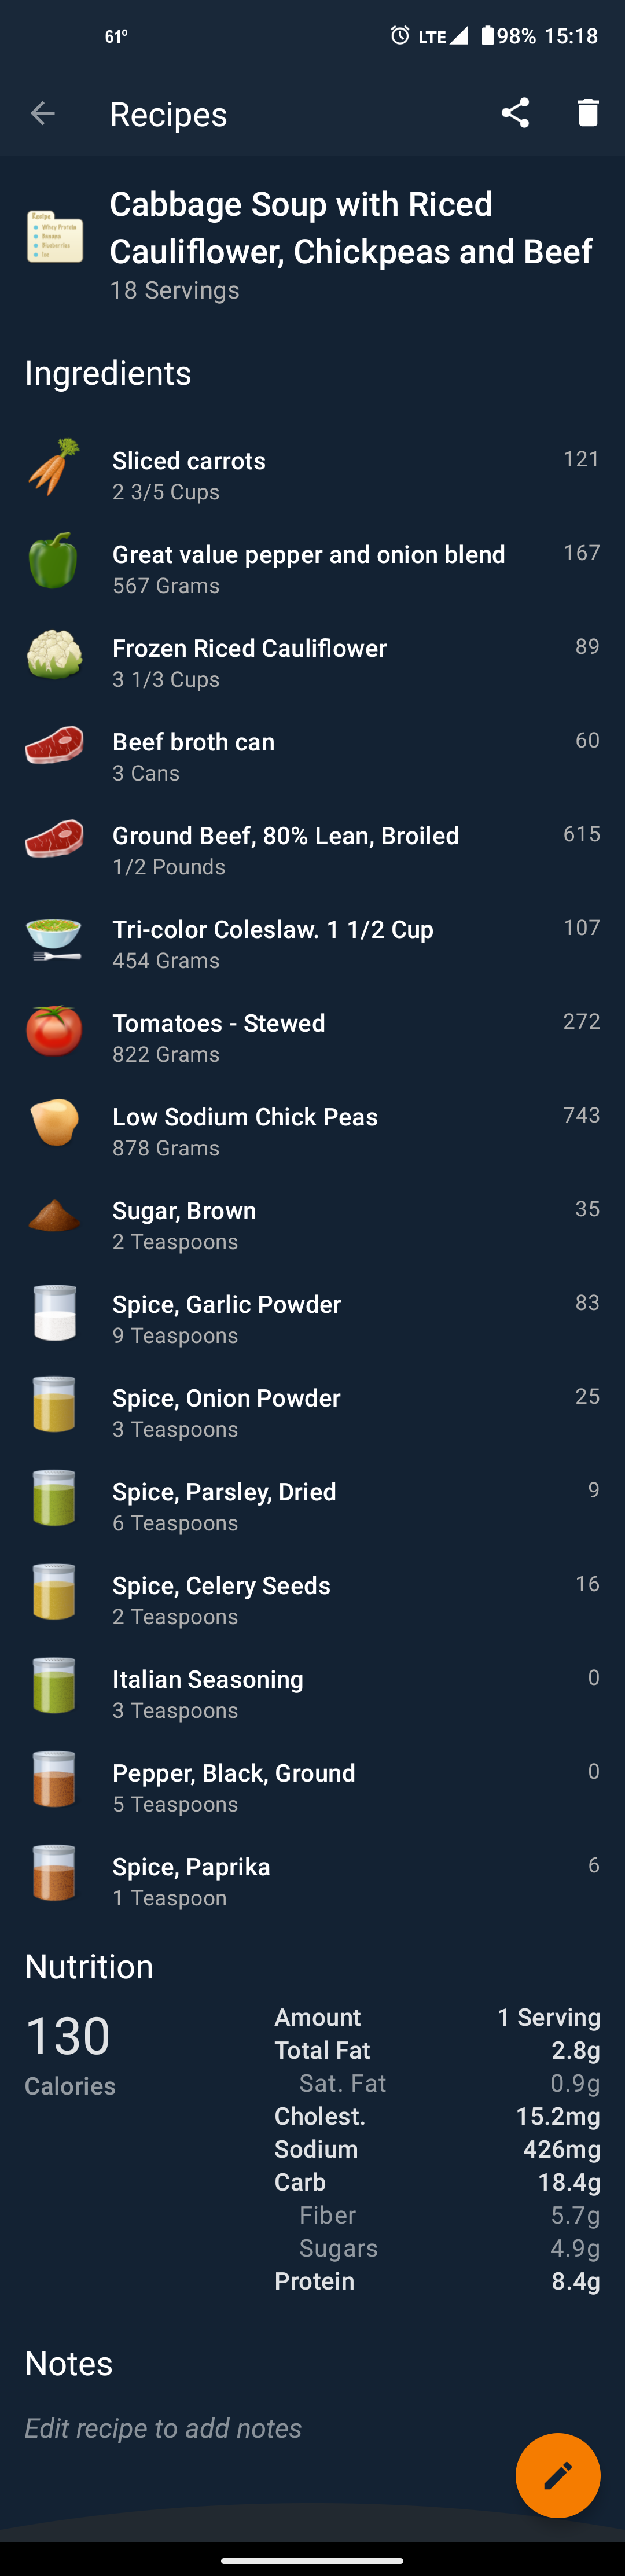
Task: Open the Beef broth can ingredient
Action: pyautogui.click(x=312, y=756)
